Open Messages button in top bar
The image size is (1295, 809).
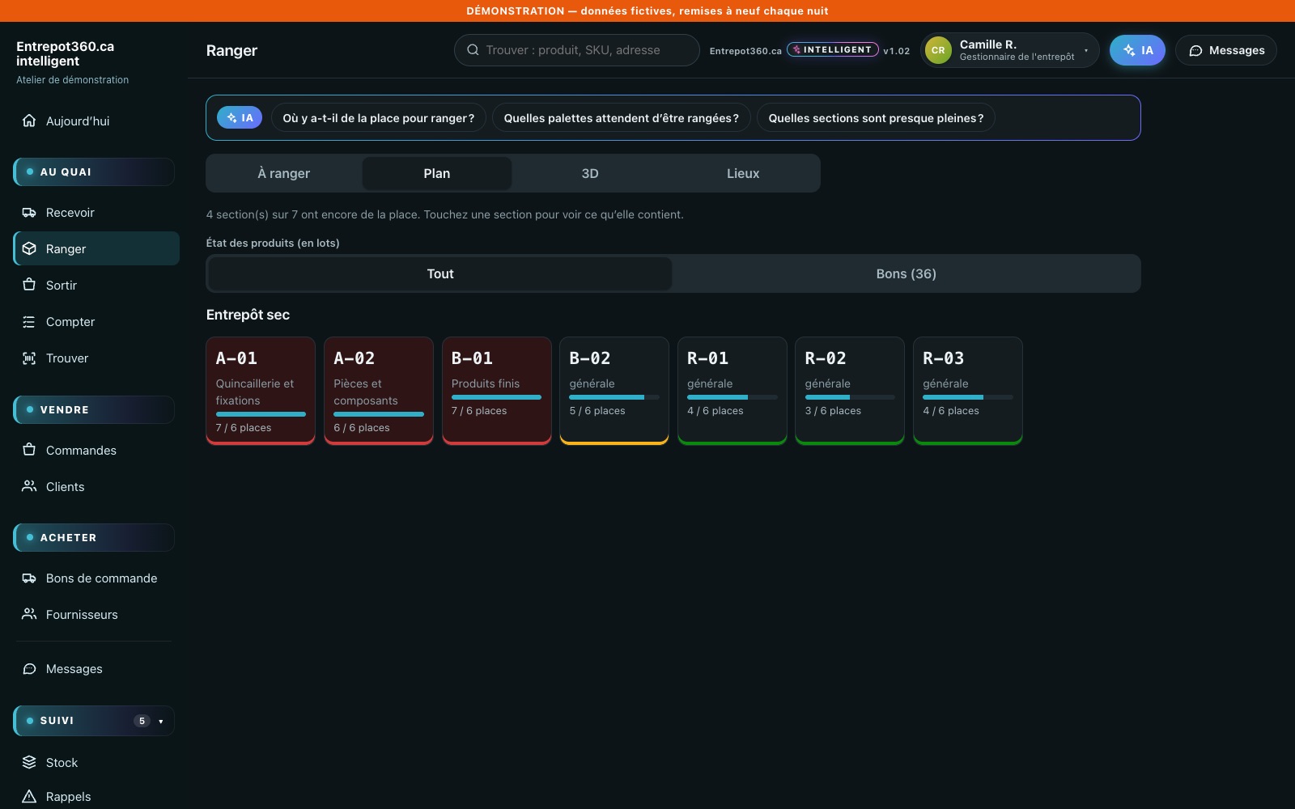pyautogui.click(x=1226, y=50)
